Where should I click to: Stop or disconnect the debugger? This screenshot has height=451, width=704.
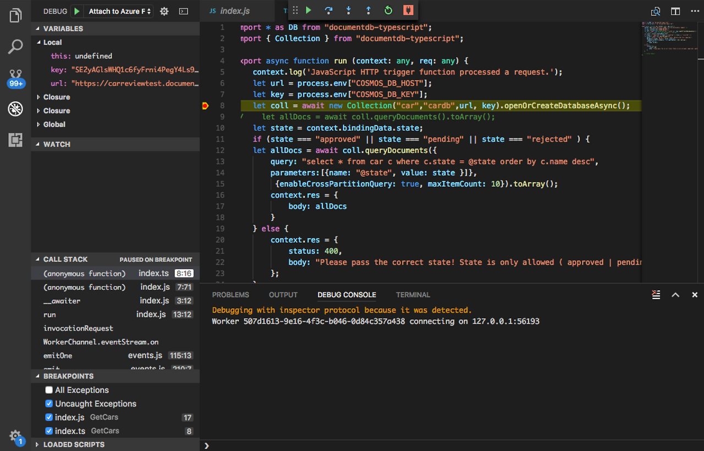click(408, 10)
